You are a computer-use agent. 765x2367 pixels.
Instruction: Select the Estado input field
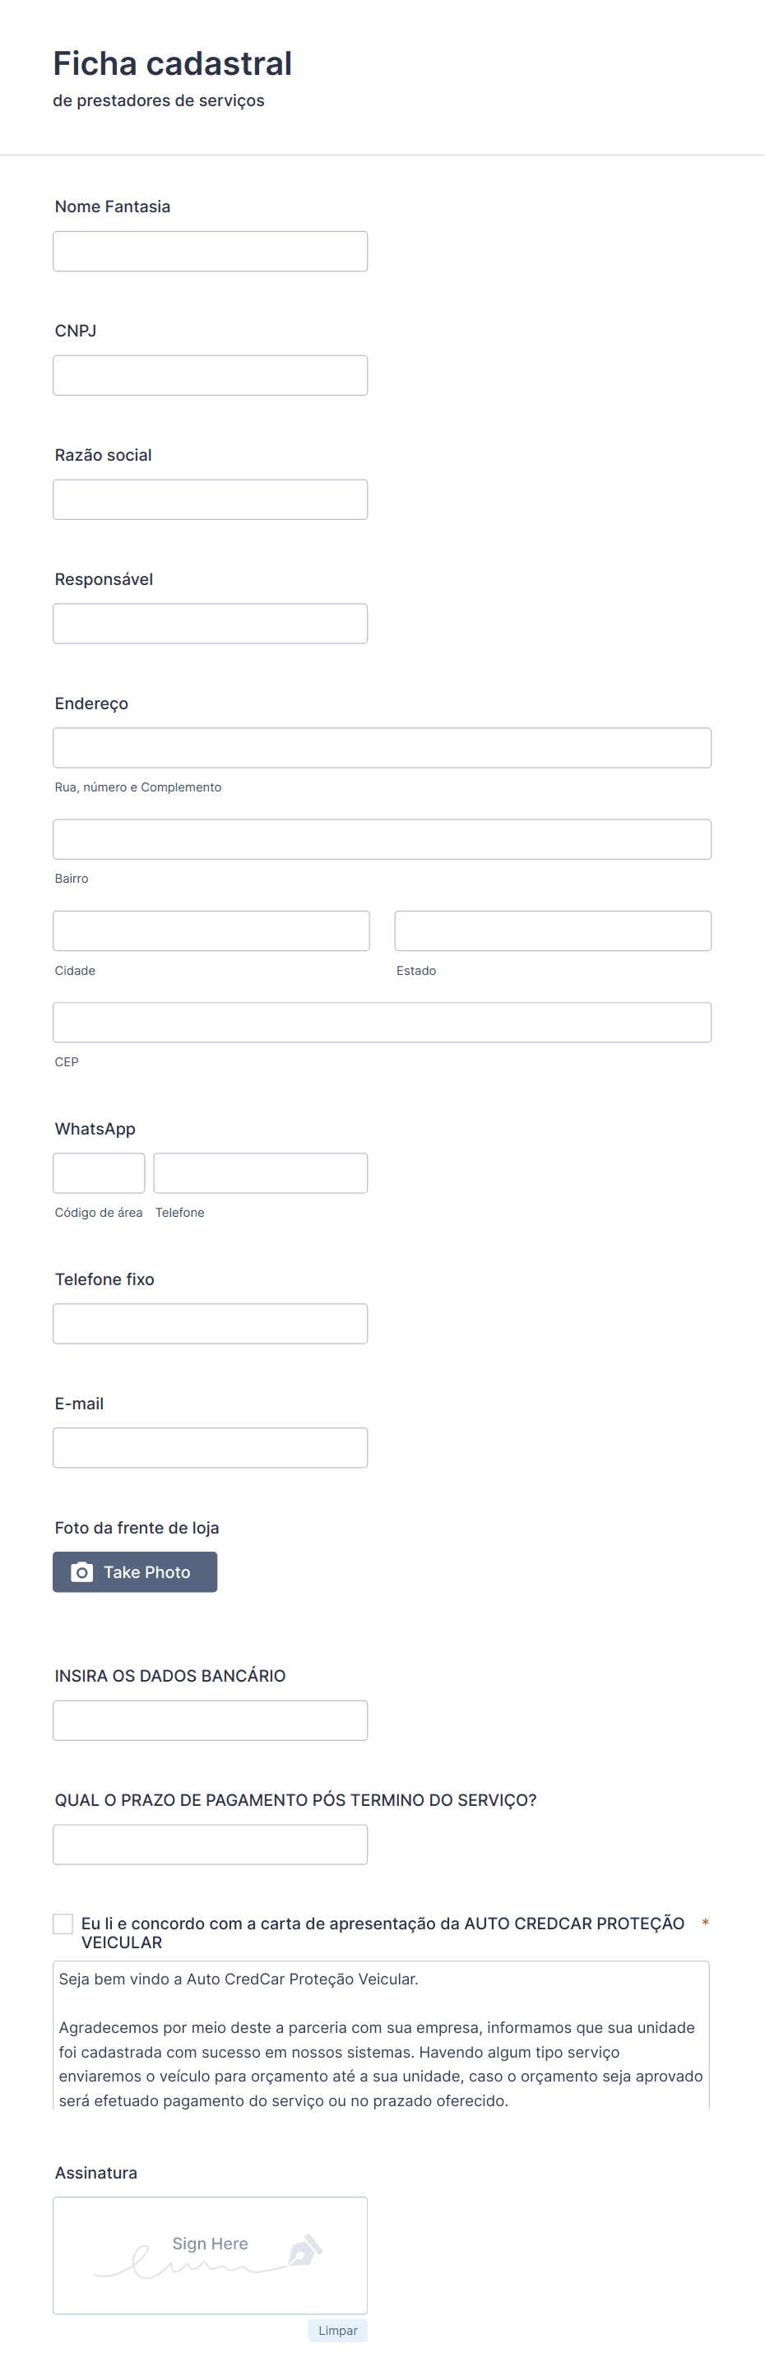[553, 931]
